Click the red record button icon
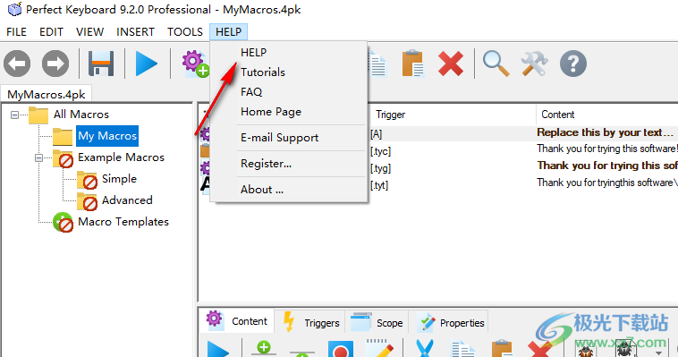Image resolution: width=678 pixels, height=357 pixels. click(x=340, y=349)
